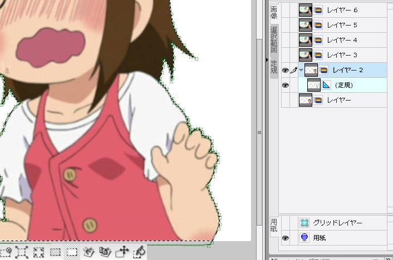Select 用紙 layer name
Viewport: 393px width, 260px height.
[320, 238]
